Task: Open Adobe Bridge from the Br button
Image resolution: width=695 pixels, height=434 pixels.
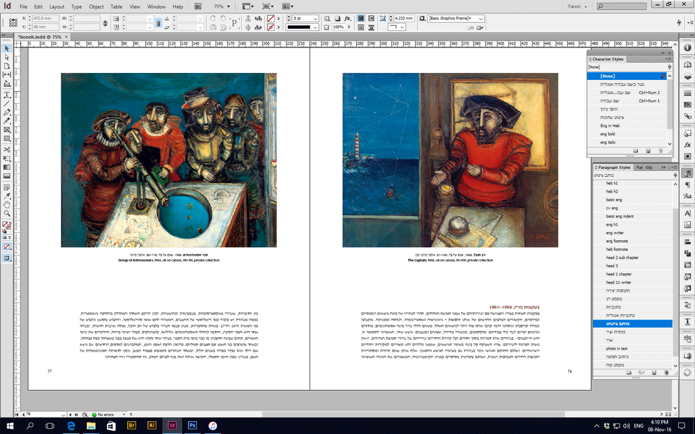Action: pos(198,6)
